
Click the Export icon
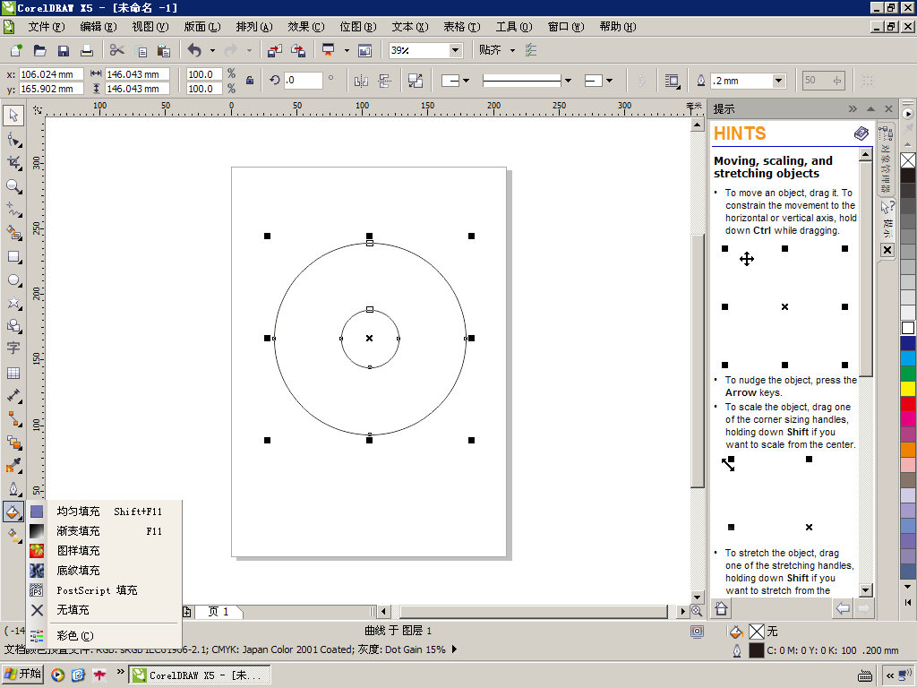298,50
